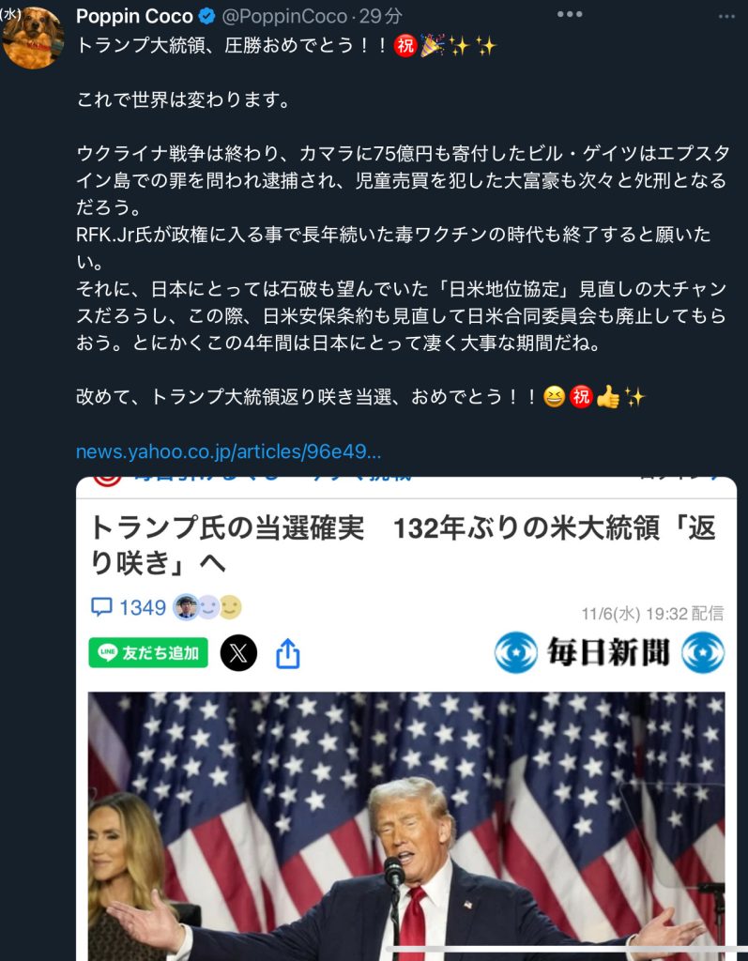Open the 1349 comments count

point(143,607)
